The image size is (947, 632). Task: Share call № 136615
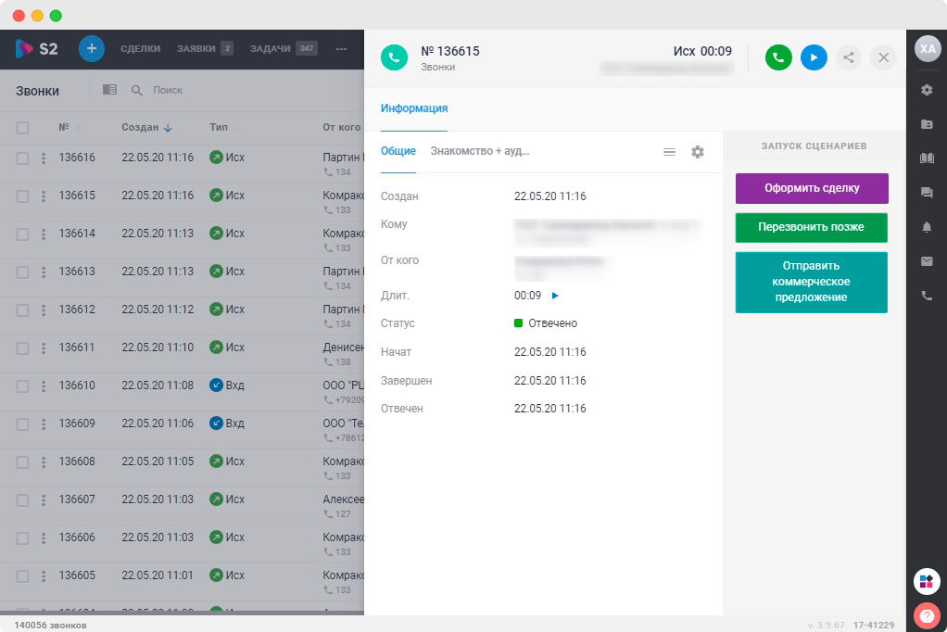coord(849,57)
